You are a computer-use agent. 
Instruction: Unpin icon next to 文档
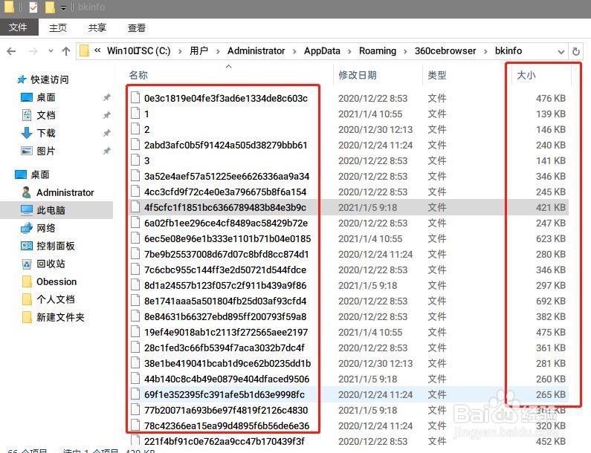[x=106, y=115]
